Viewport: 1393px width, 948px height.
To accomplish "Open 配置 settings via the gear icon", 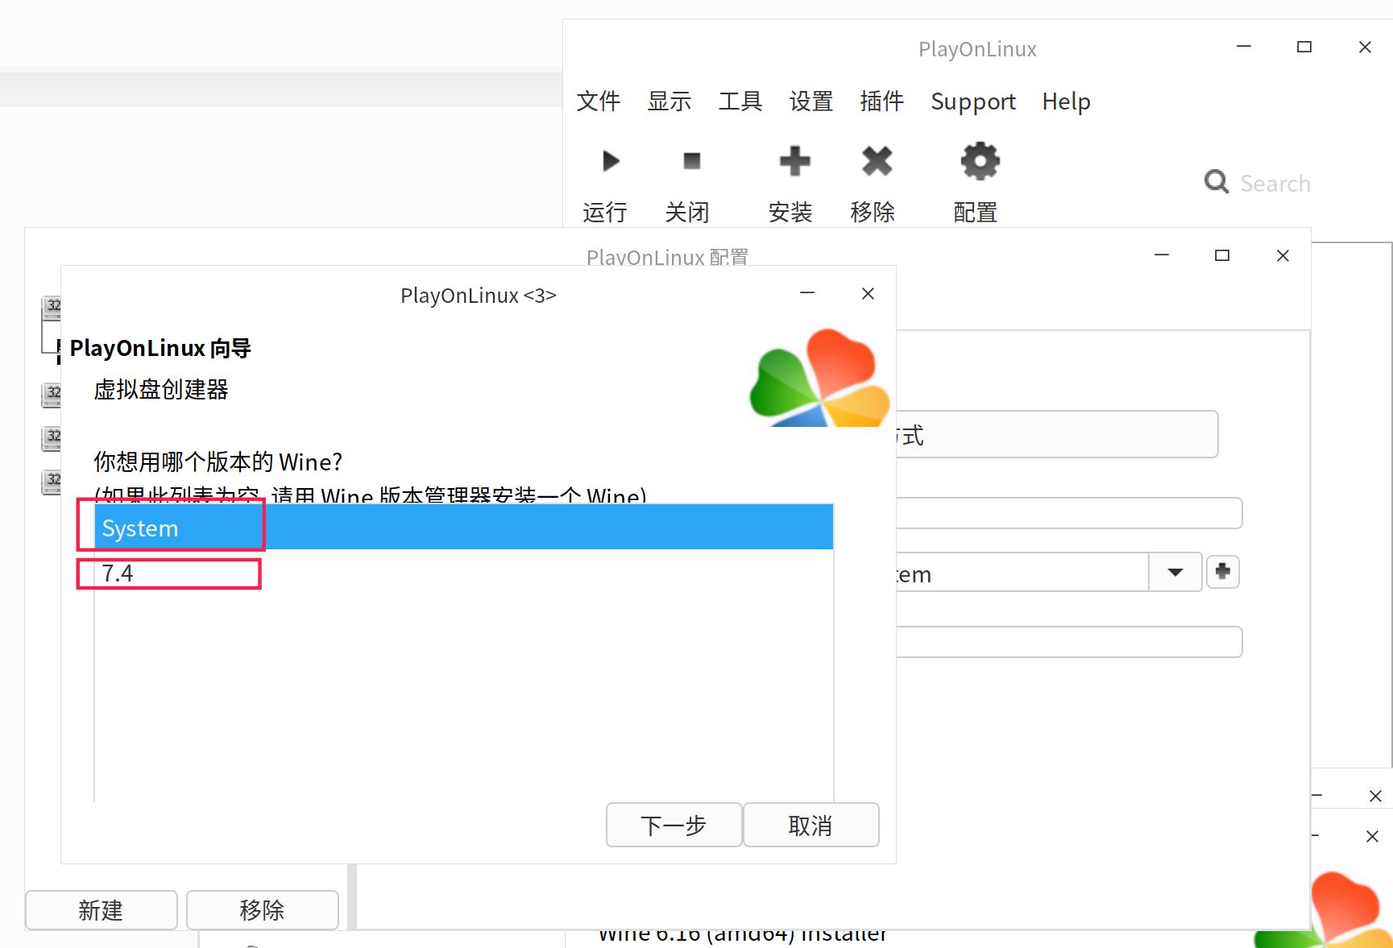I will pyautogui.click(x=977, y=161).
